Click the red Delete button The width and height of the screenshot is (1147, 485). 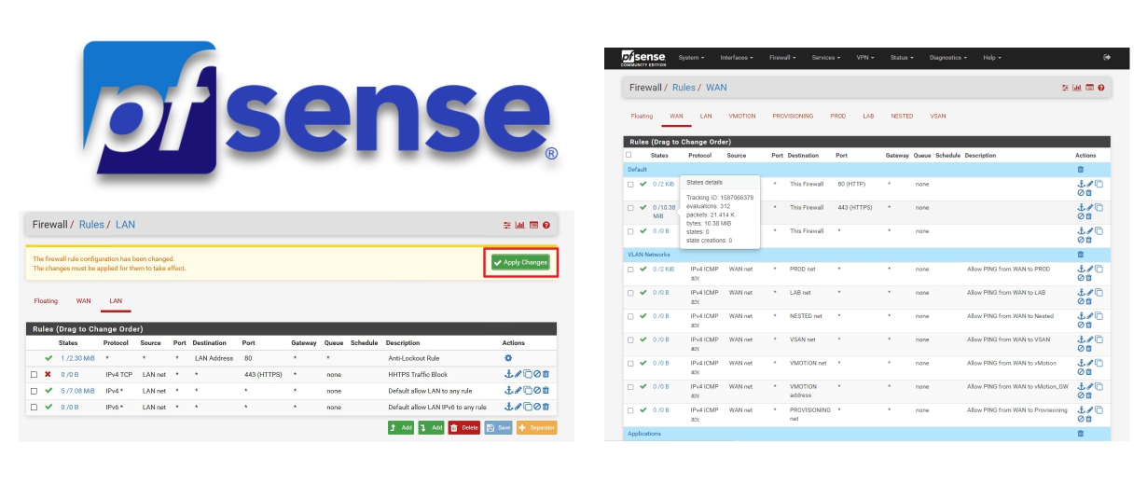463,427
